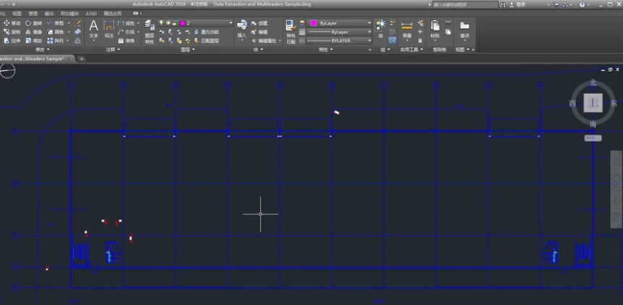The image size is (623, 305).
Task: Activate the Rotate (旋转) tool
Action: tap(33, 23)
